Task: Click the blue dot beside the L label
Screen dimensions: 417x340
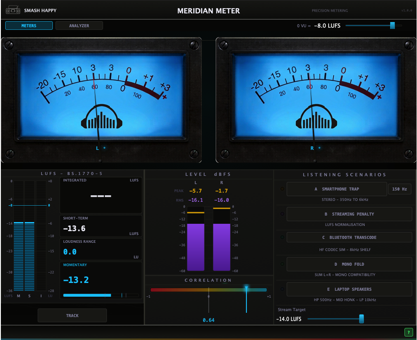Action: coord(104,148)
